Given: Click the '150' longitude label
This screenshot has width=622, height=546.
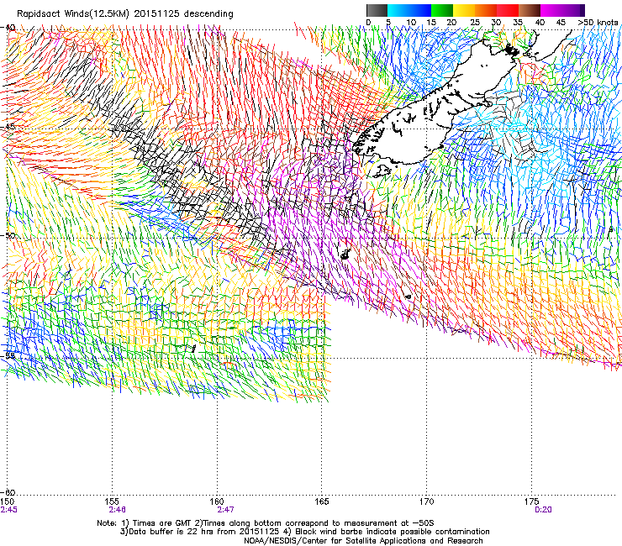Looking at the screenshot, I should [8, 502].
